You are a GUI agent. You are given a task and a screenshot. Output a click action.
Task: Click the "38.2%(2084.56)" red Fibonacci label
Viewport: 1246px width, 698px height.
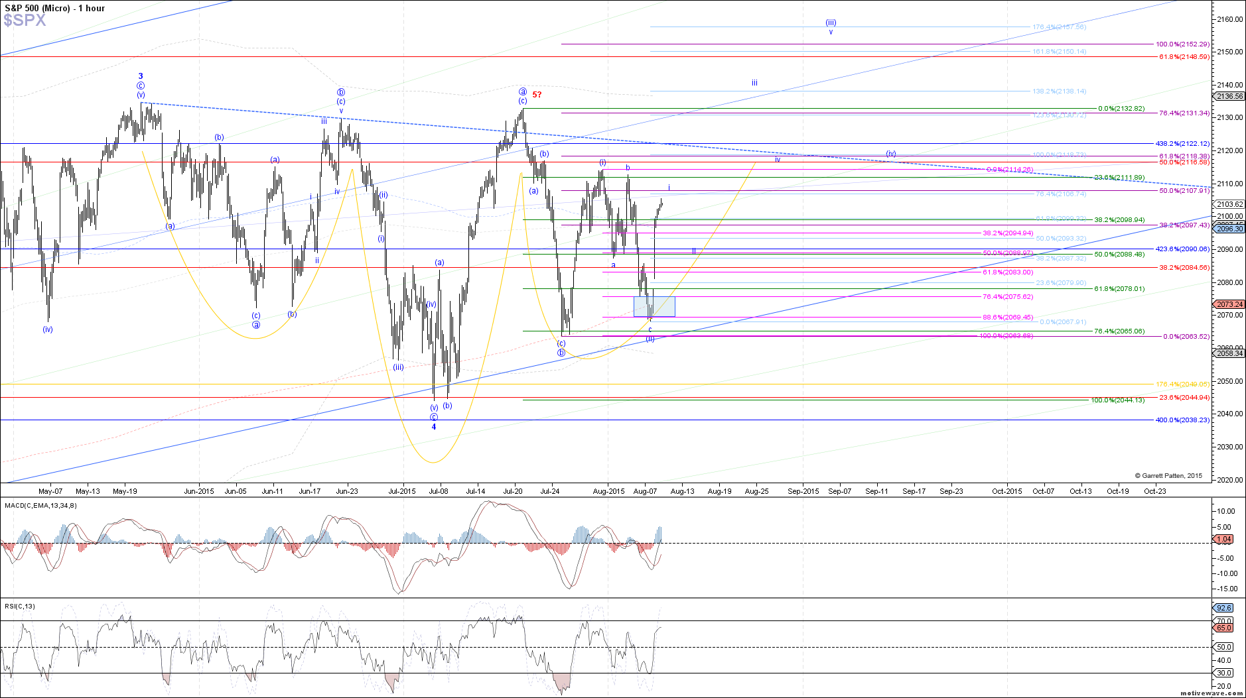[1184, 268]
